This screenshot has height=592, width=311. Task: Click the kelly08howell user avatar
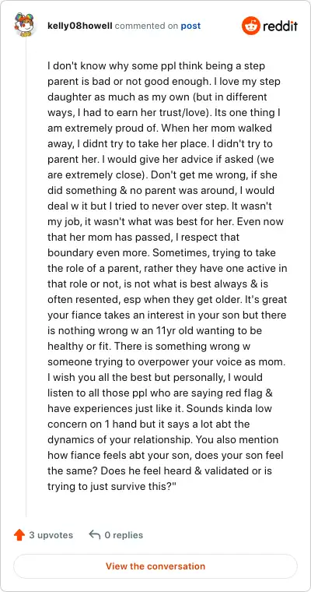coord(25,26)
